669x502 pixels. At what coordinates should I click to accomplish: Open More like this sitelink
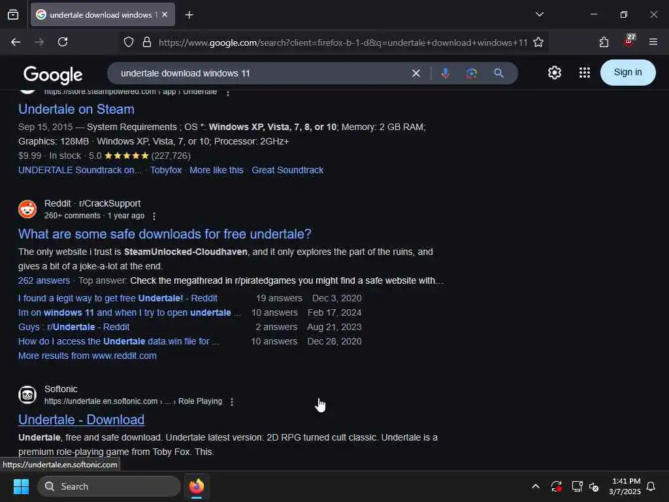tap(216, 170)
